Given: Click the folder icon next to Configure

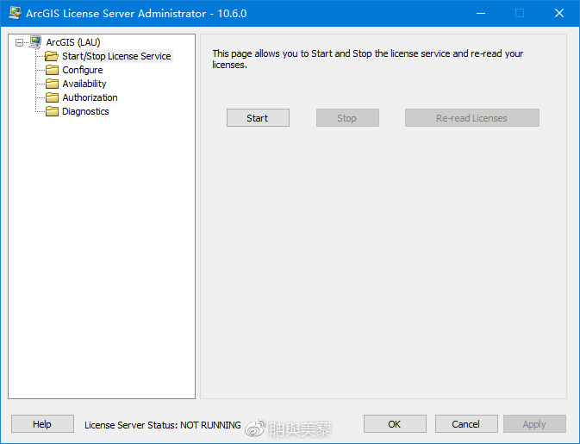Looking at the screenshot, I should coord(53,70).
